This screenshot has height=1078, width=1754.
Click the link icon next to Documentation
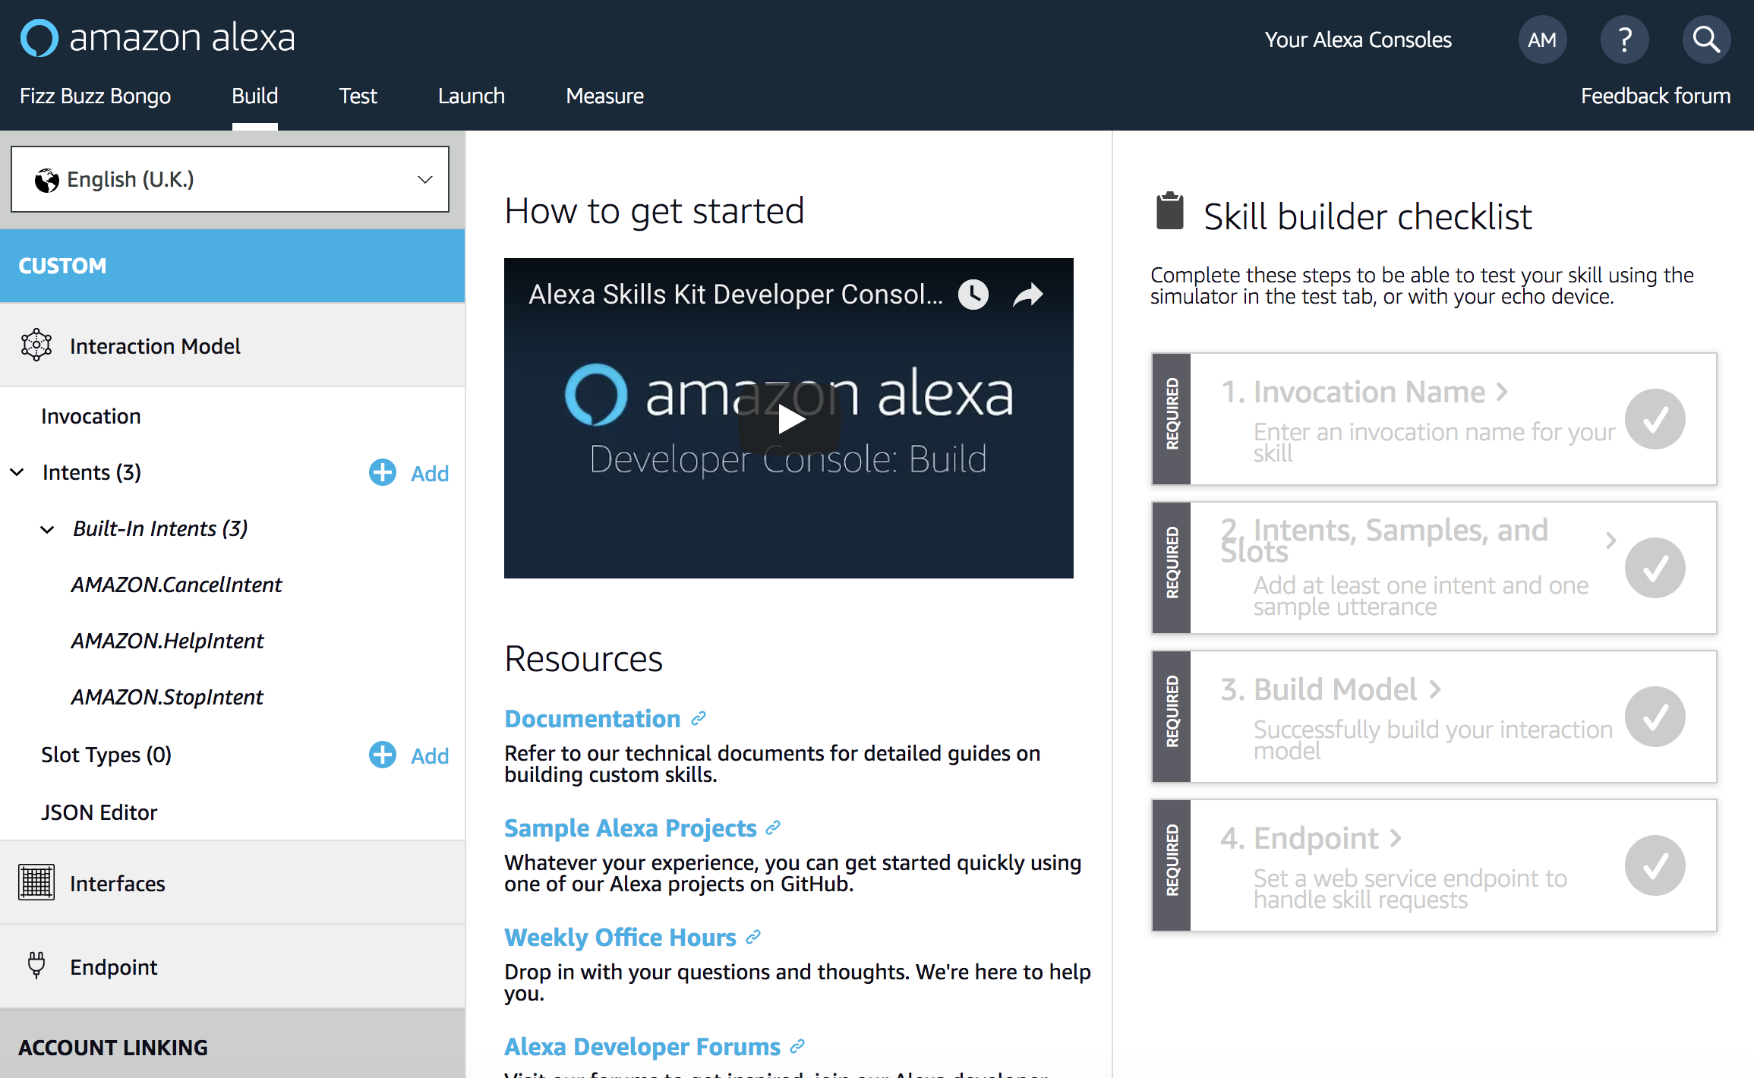699,718
